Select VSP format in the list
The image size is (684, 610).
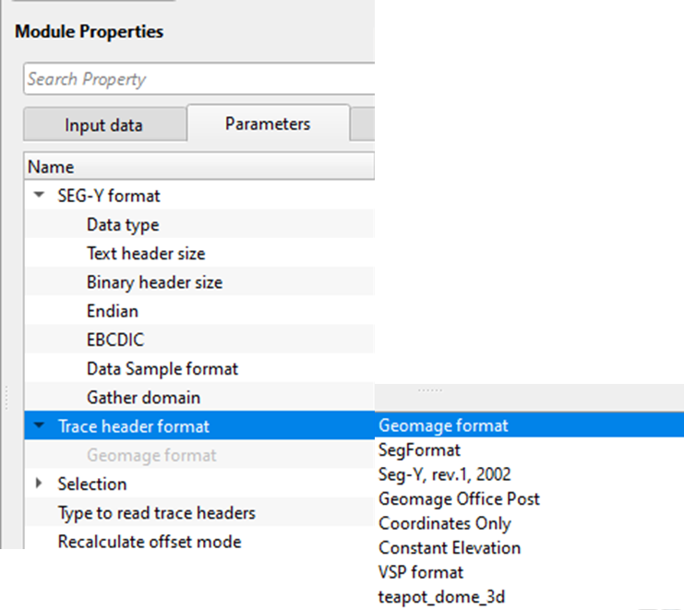pos(421,572)
